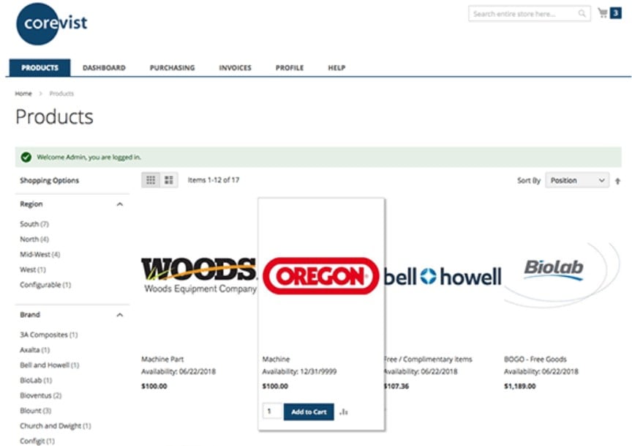Open Free / Complimentary Items product name

pyautogui.click(x=428, y=360)
